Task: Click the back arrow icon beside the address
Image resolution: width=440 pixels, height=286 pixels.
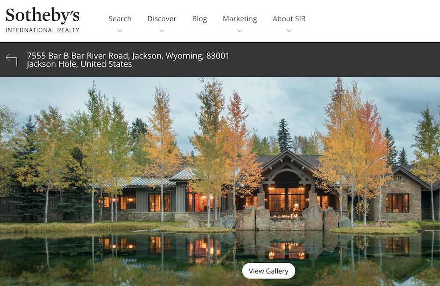Action: pos(11,60)
